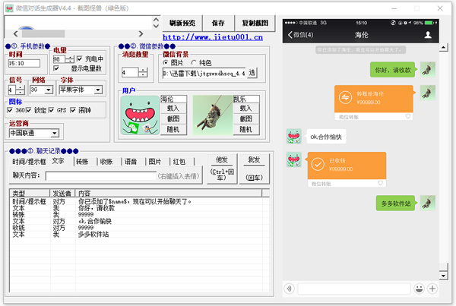Select the 图片 background radio button

click(166, 62)
